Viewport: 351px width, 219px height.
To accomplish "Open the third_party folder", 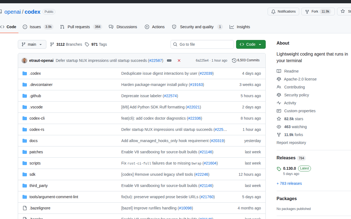I will [39, 186].
